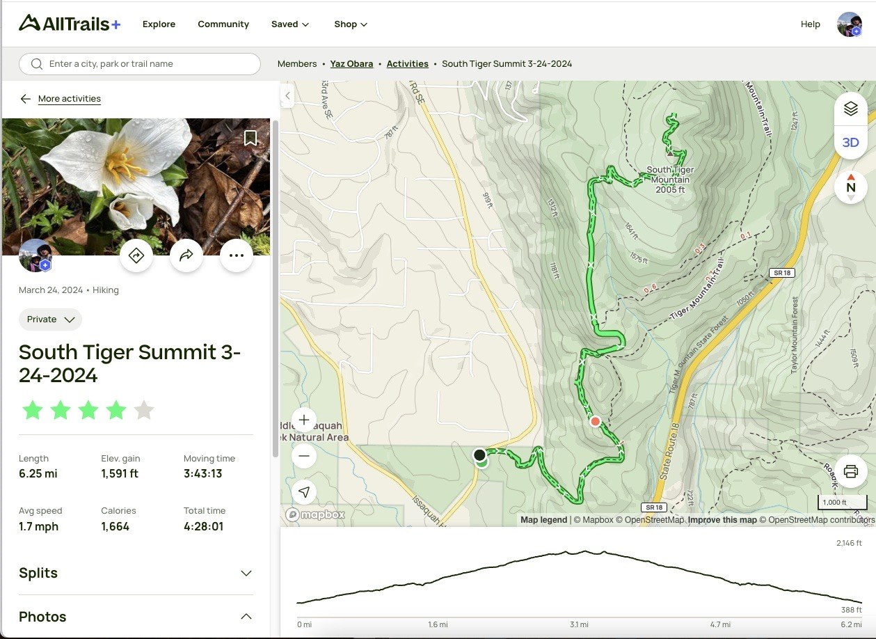The width and height of the screenshot is (876, 639).
Task: Open the map layers panel
Action: coord(850,109)
